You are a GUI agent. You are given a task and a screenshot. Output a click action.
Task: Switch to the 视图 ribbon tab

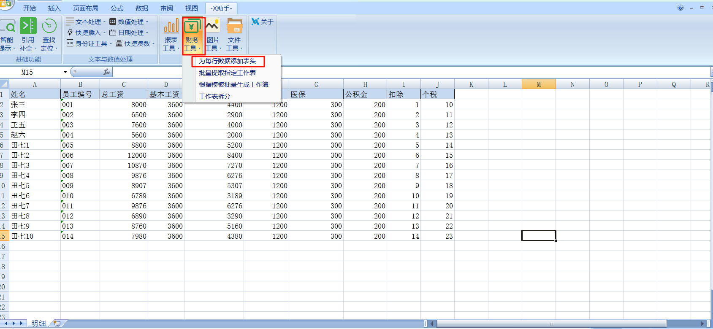pos(192,8)
